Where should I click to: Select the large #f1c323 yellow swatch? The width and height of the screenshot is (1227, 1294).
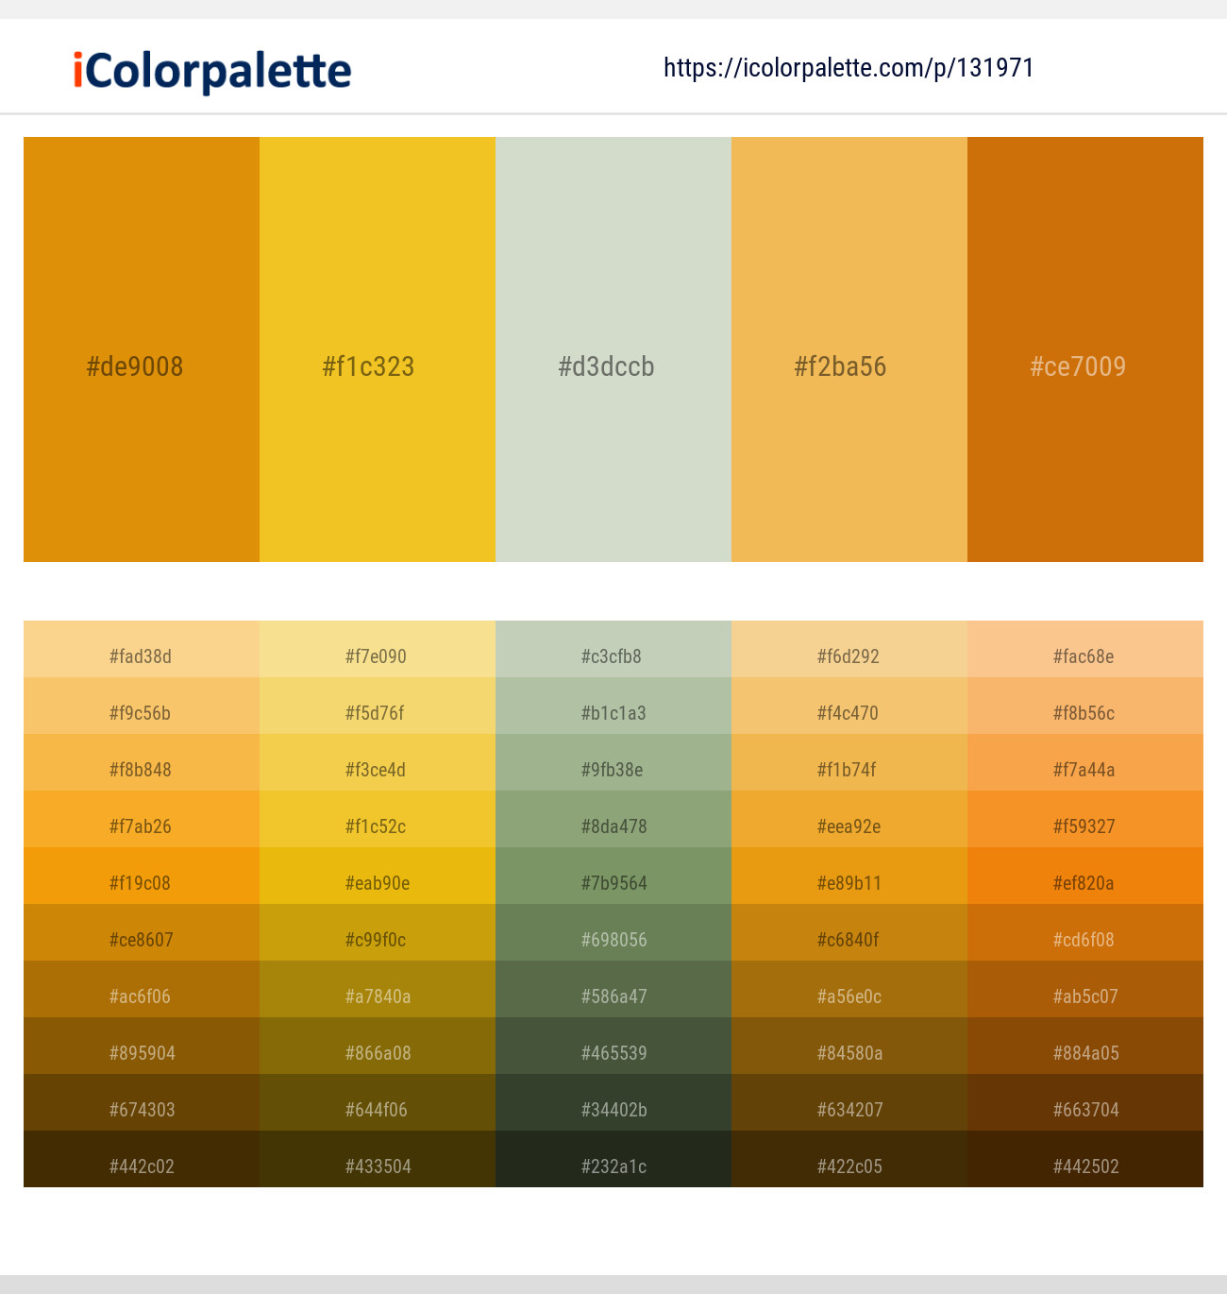pyautogui.click(x=378, y=349)
